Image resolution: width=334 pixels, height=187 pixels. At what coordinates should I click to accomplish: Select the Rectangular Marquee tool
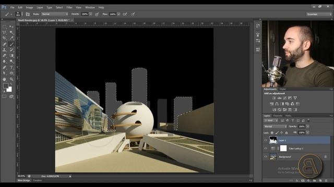4,26
